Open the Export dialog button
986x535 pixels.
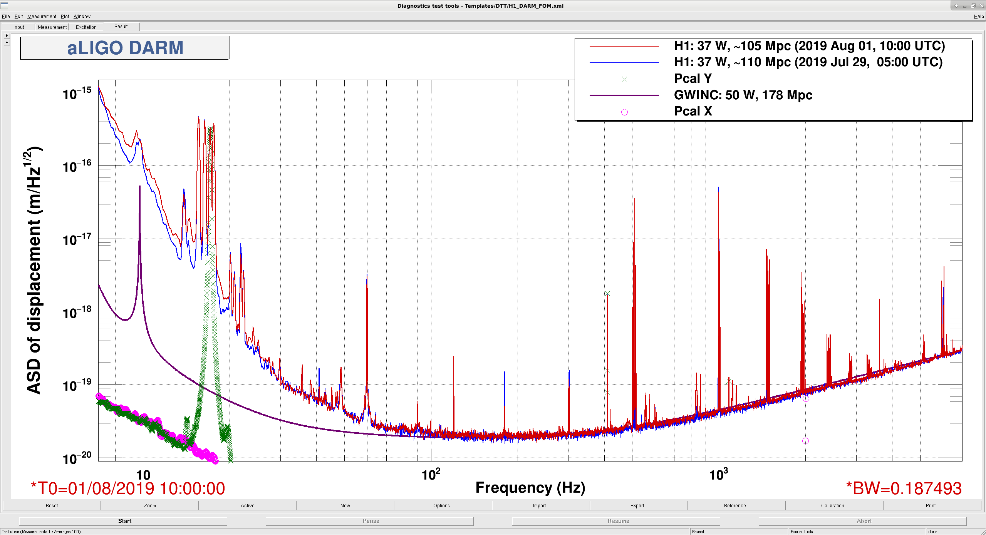[639, 505]
